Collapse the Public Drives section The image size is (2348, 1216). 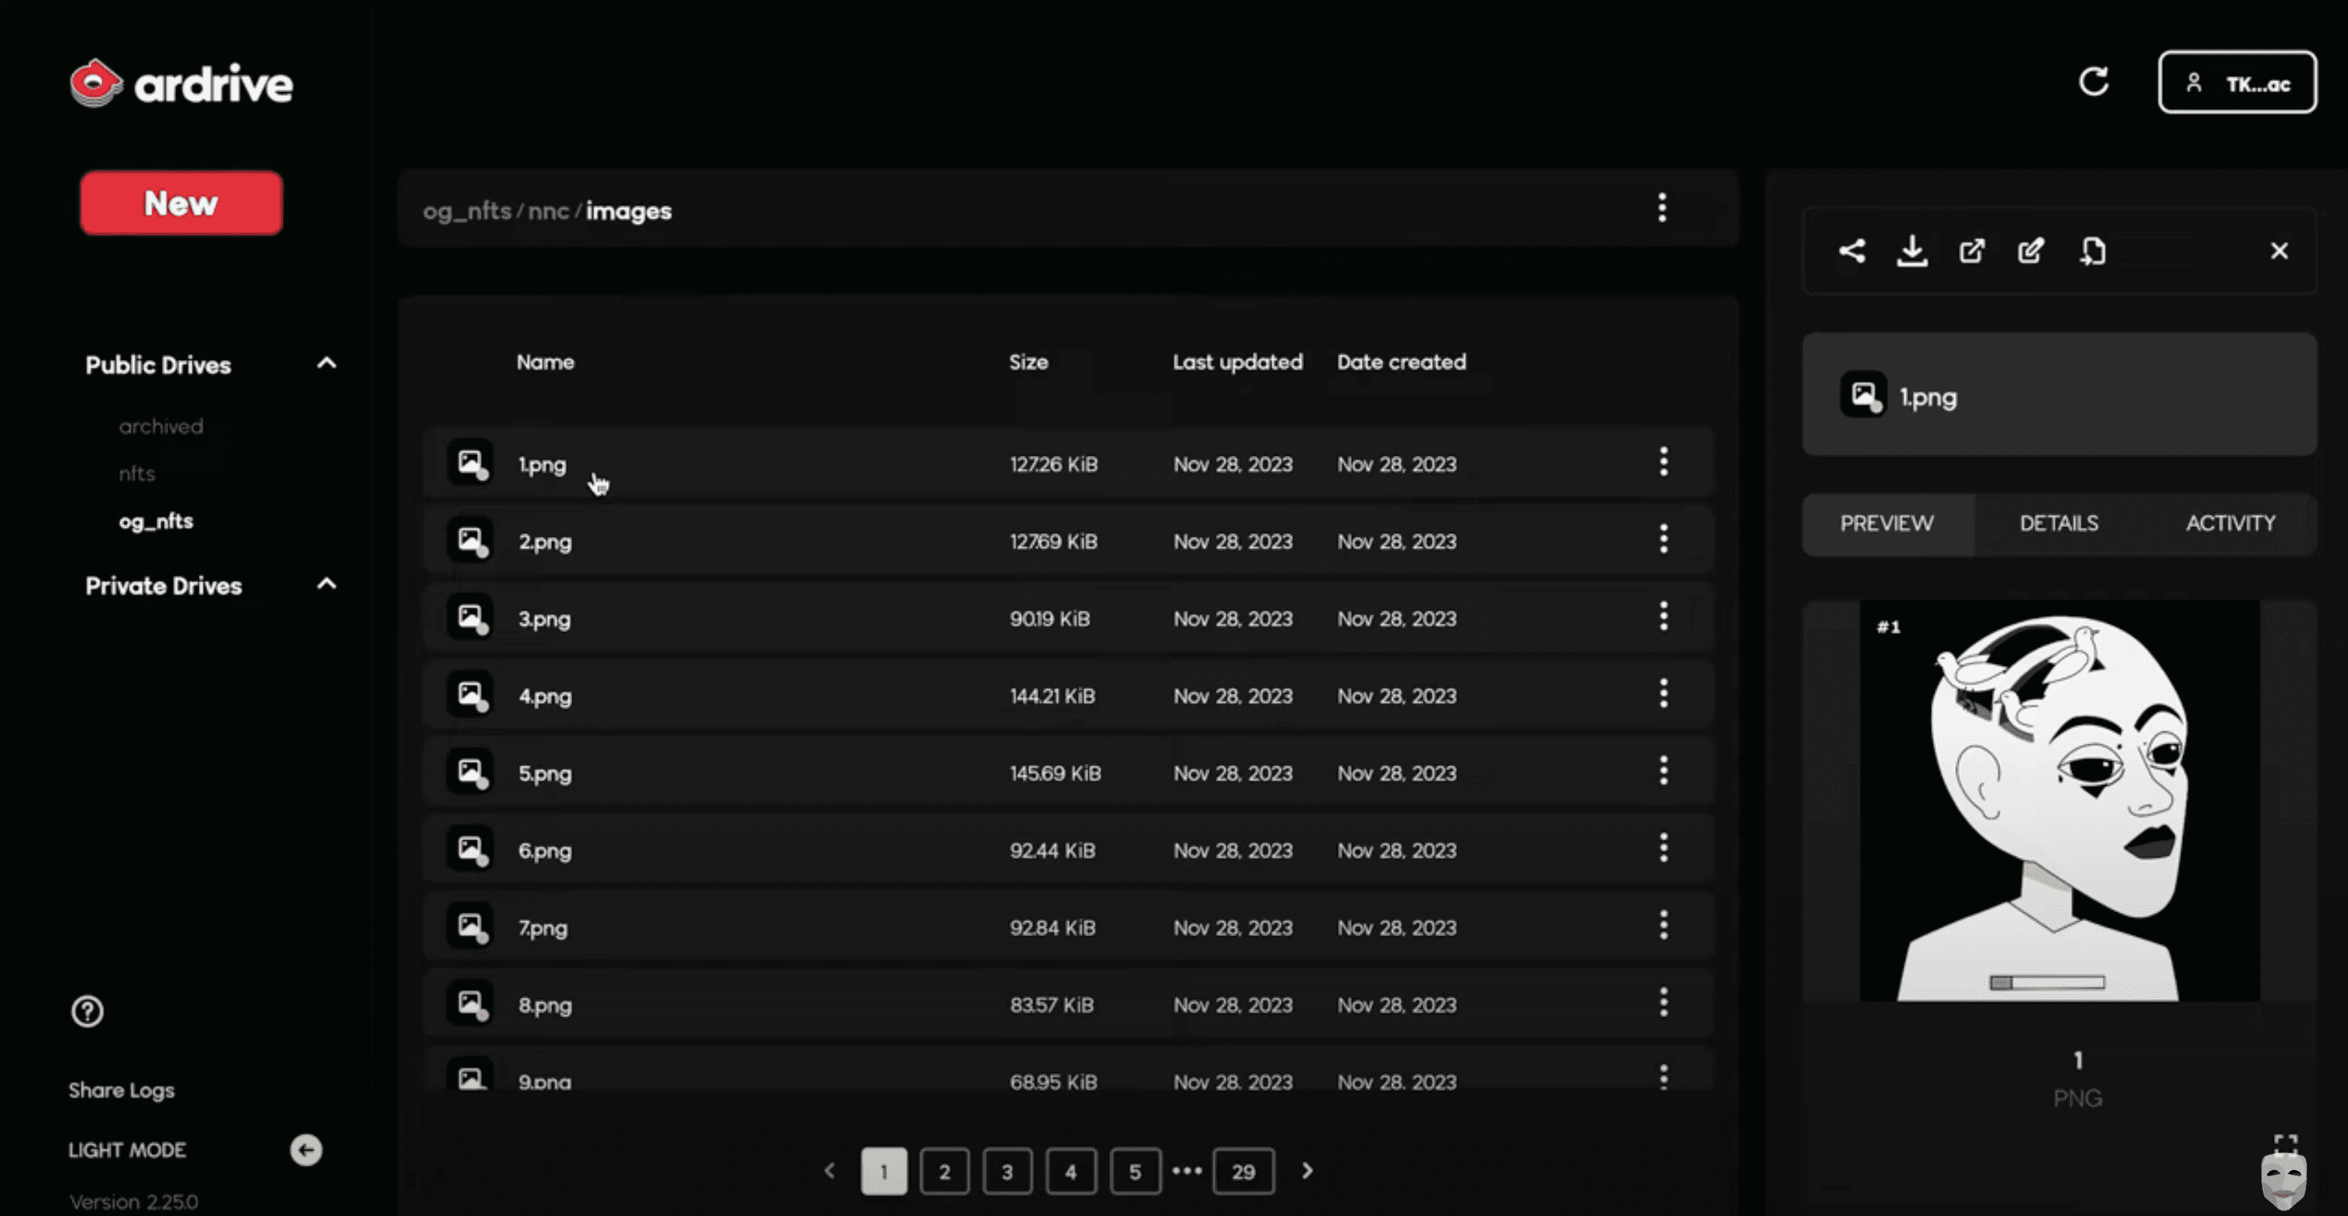(x=327, y=364)
